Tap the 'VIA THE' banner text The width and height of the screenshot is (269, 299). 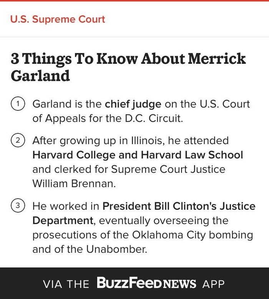click(x=66, y=284)
